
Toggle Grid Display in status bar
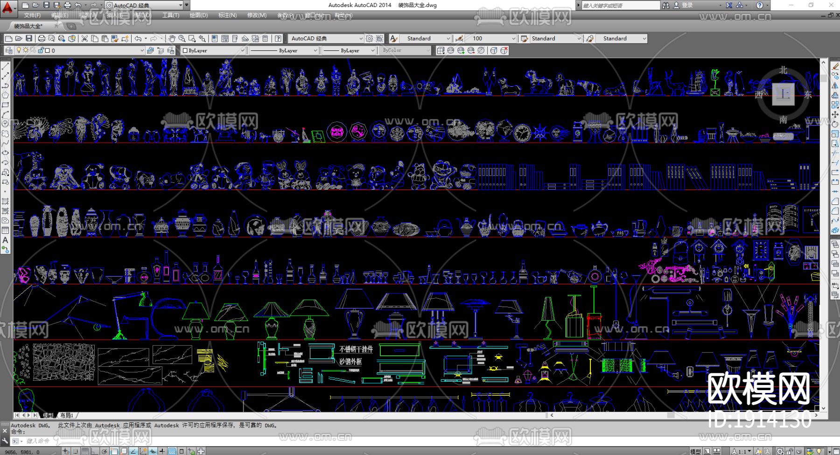[x=85, y=451]
